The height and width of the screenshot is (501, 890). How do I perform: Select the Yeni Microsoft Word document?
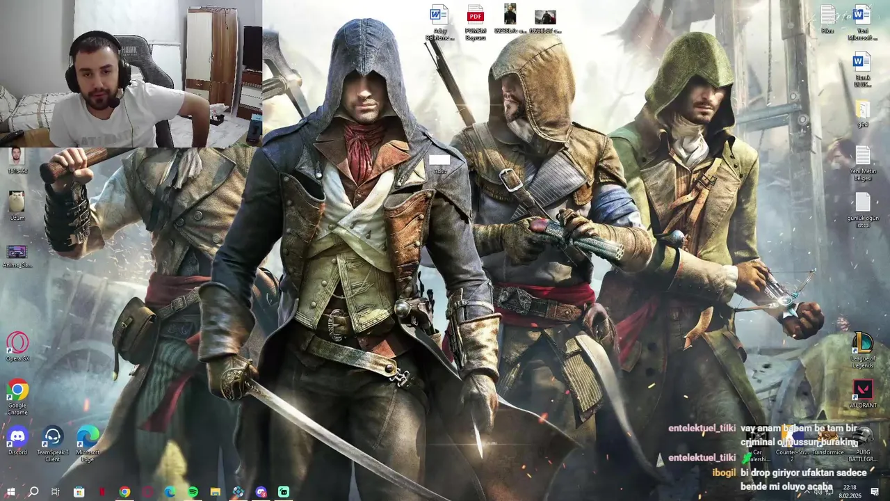[862, 23]
